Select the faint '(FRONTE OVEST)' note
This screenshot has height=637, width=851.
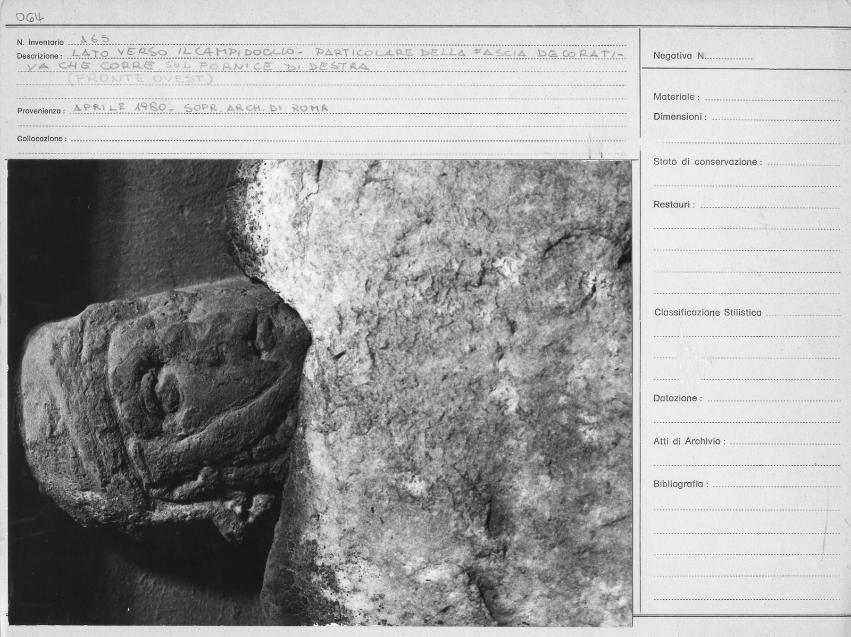coord(141,79)
